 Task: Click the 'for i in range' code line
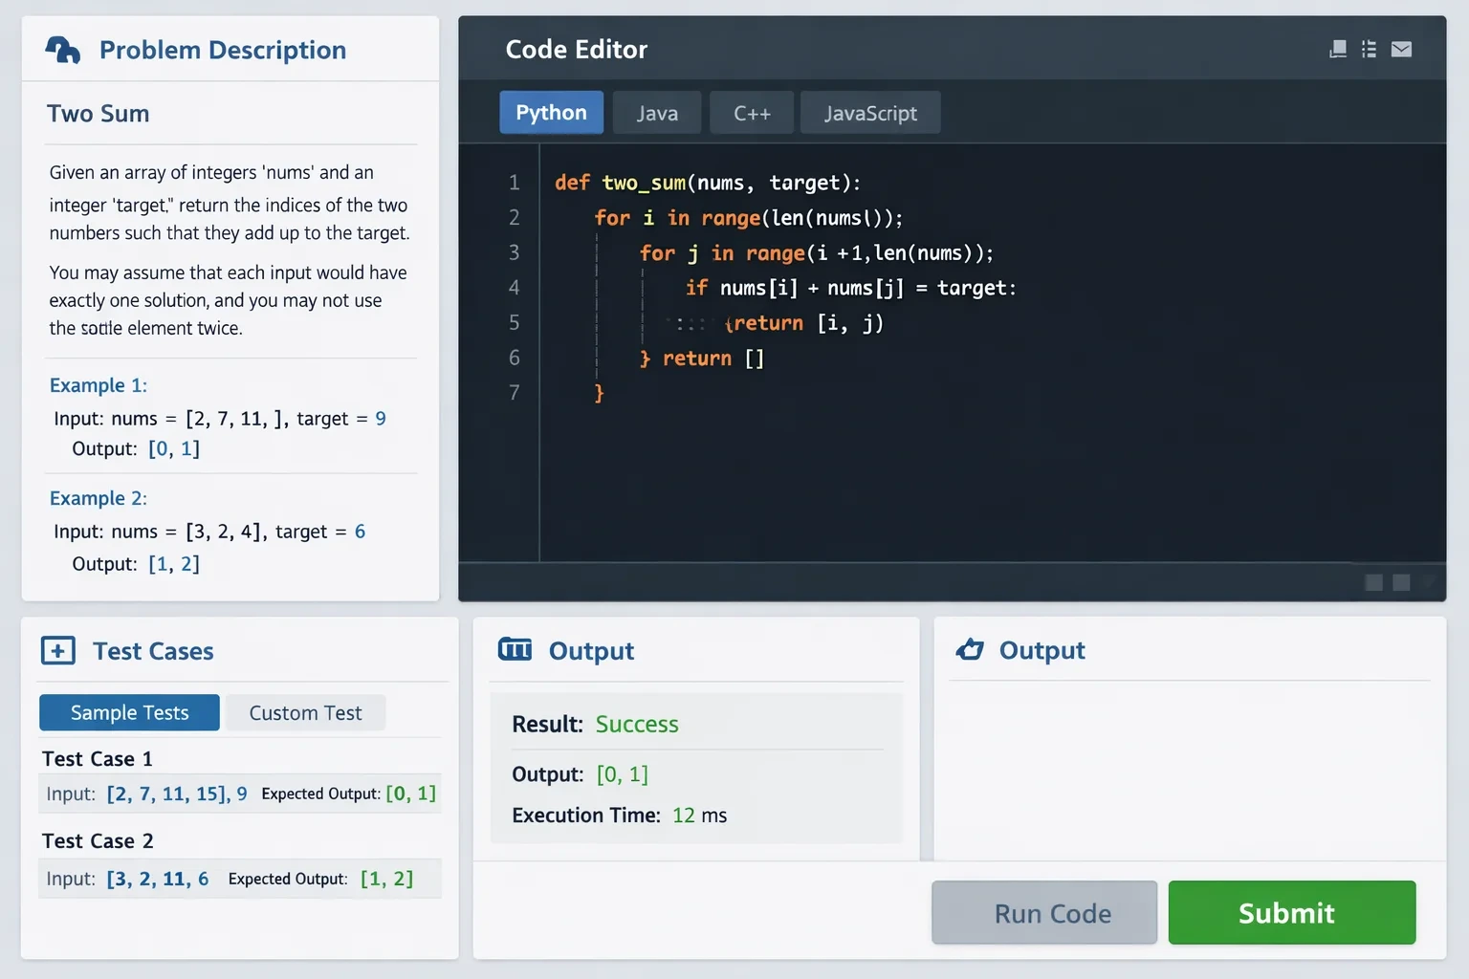748,218
